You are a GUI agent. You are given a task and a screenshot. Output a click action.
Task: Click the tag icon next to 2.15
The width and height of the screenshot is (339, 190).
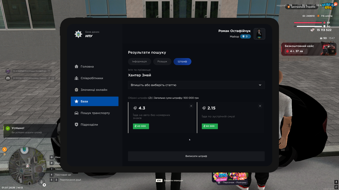point(204,108)
